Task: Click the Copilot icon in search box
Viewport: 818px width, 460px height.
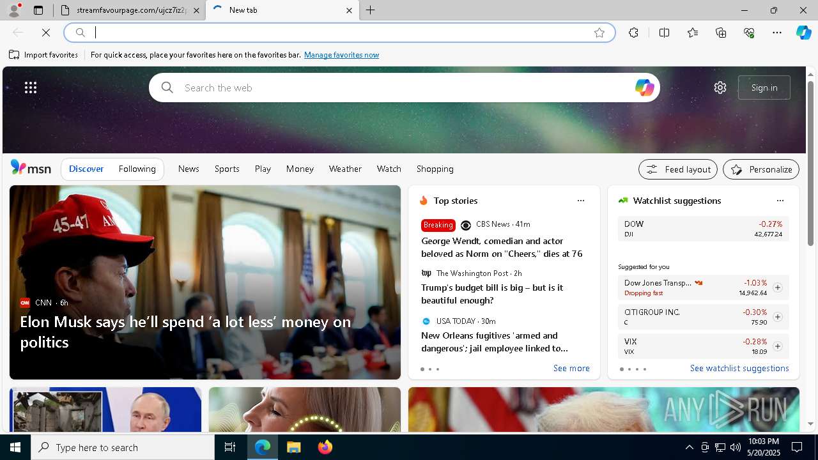Action: pyautogui.click(x=644, y=88)
